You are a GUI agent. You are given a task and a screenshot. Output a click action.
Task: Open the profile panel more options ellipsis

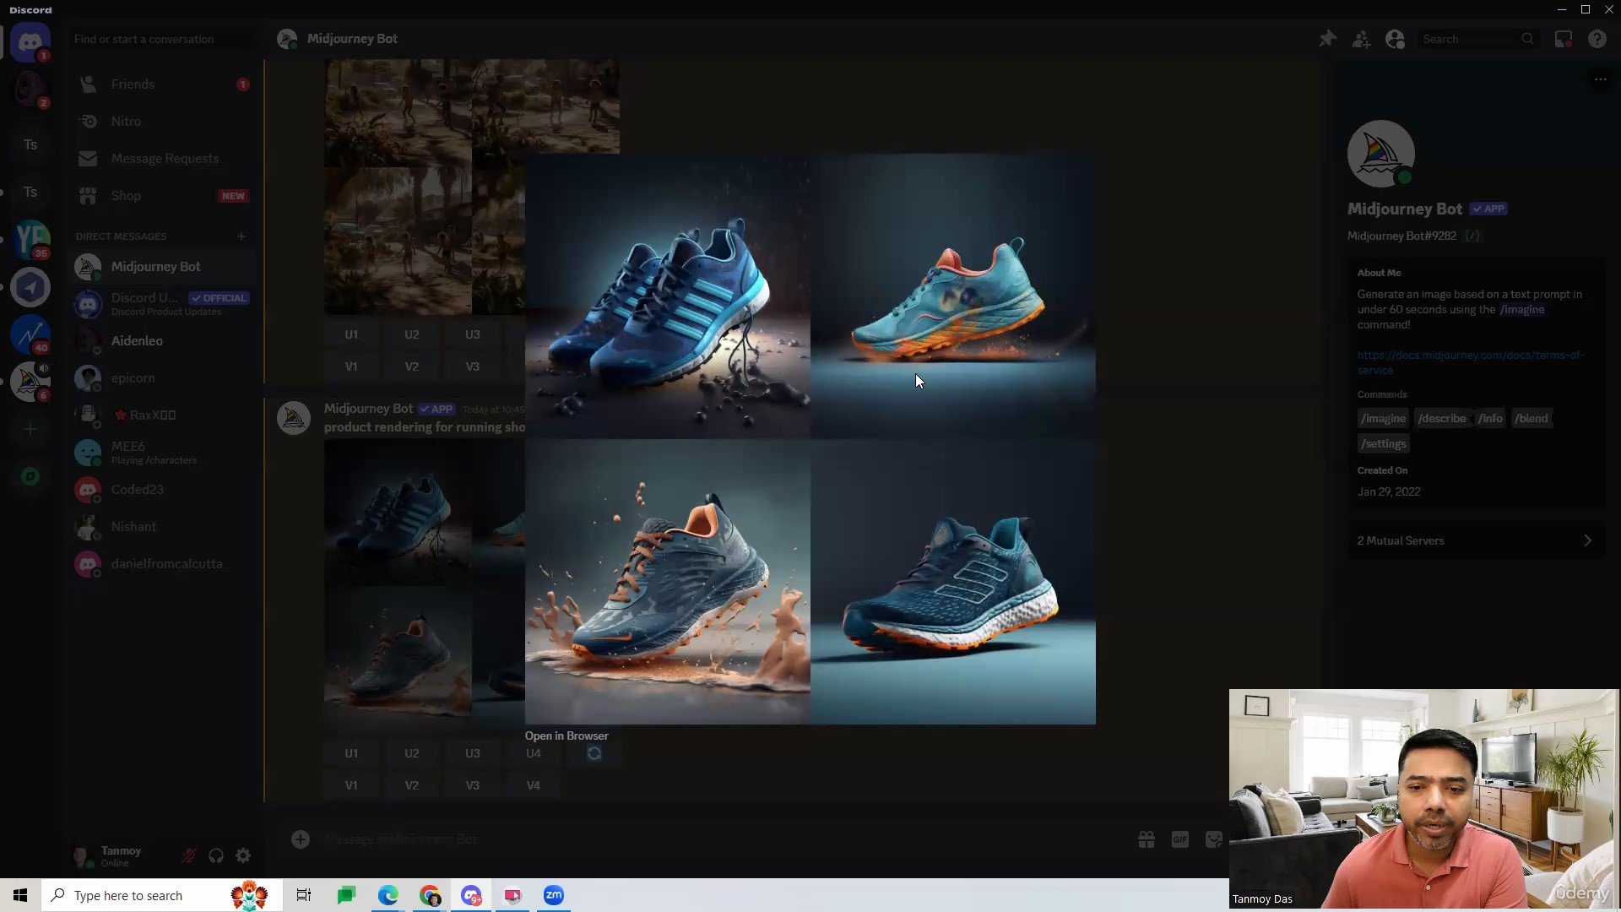point(1600,79)
